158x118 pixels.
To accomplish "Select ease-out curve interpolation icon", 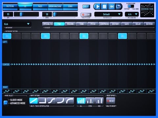I will pos(69,101).
